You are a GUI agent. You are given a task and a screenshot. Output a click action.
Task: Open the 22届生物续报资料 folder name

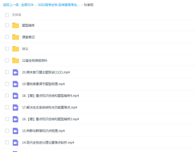(x=35, y=61)
